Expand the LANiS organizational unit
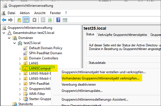161x106 pixels. click(20, 64)
